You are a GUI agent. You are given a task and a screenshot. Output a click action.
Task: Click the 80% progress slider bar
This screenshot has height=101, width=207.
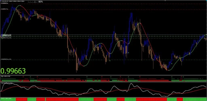33,2
